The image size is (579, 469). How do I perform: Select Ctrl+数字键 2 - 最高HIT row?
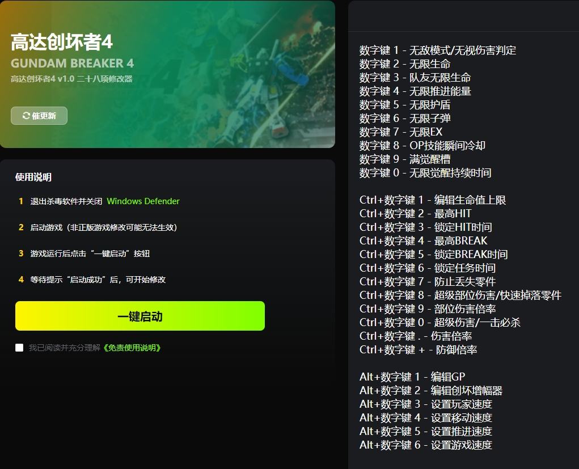416,213
